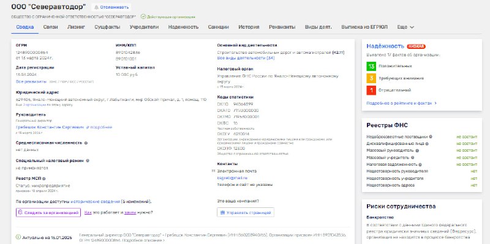This screenshot has height=244, width=490.
Task: Select the ОКПО code 94864899
Action: pyautogui.click(x=243, y=104)
